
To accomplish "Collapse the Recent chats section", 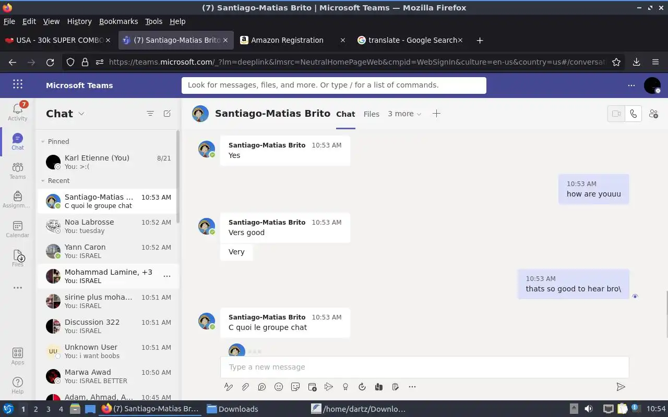I will [x=43, y=180].
